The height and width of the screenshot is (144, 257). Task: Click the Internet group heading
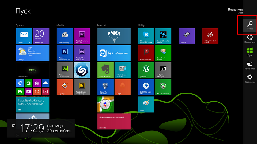(102, 25)
